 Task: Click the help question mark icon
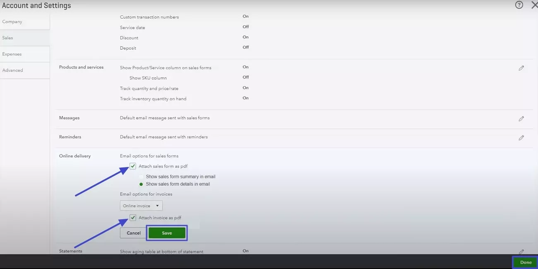519,5
